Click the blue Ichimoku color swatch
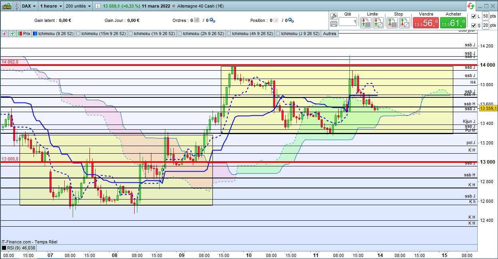 tap(36, 34)
